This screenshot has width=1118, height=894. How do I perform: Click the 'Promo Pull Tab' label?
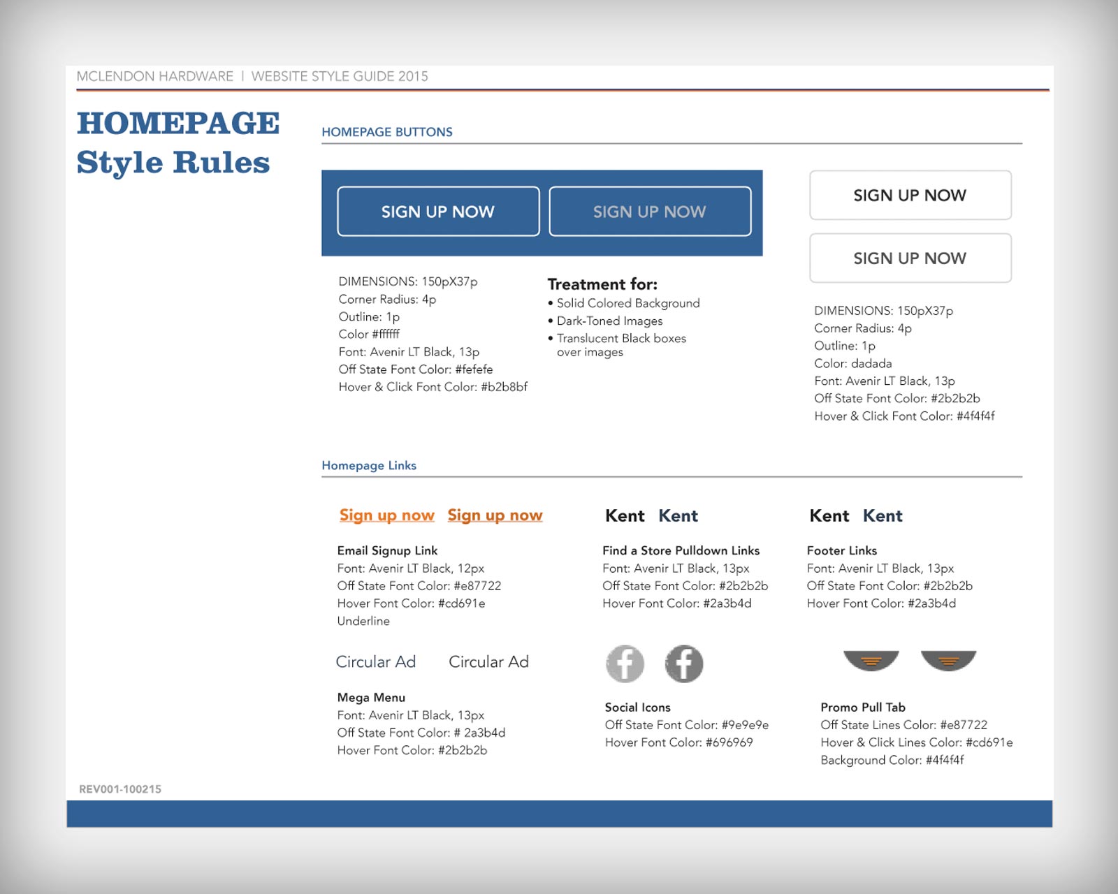(x=863, y=707)
